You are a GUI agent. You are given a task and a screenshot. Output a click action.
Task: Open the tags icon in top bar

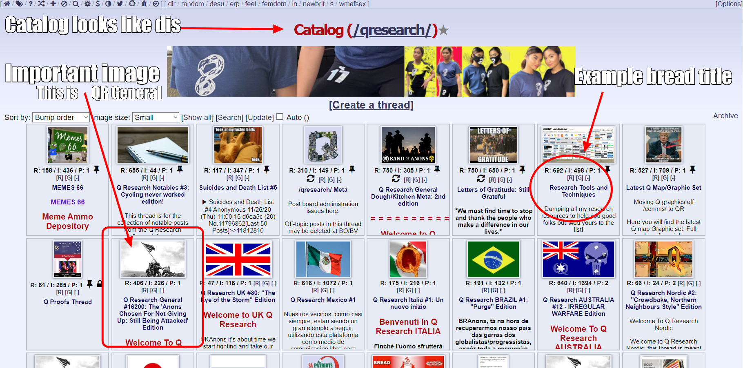click(19, 4)
